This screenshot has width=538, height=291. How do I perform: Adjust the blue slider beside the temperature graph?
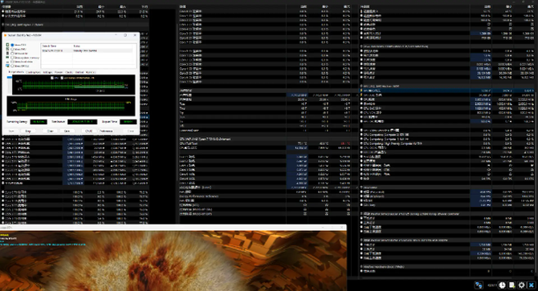coord(10,78)
